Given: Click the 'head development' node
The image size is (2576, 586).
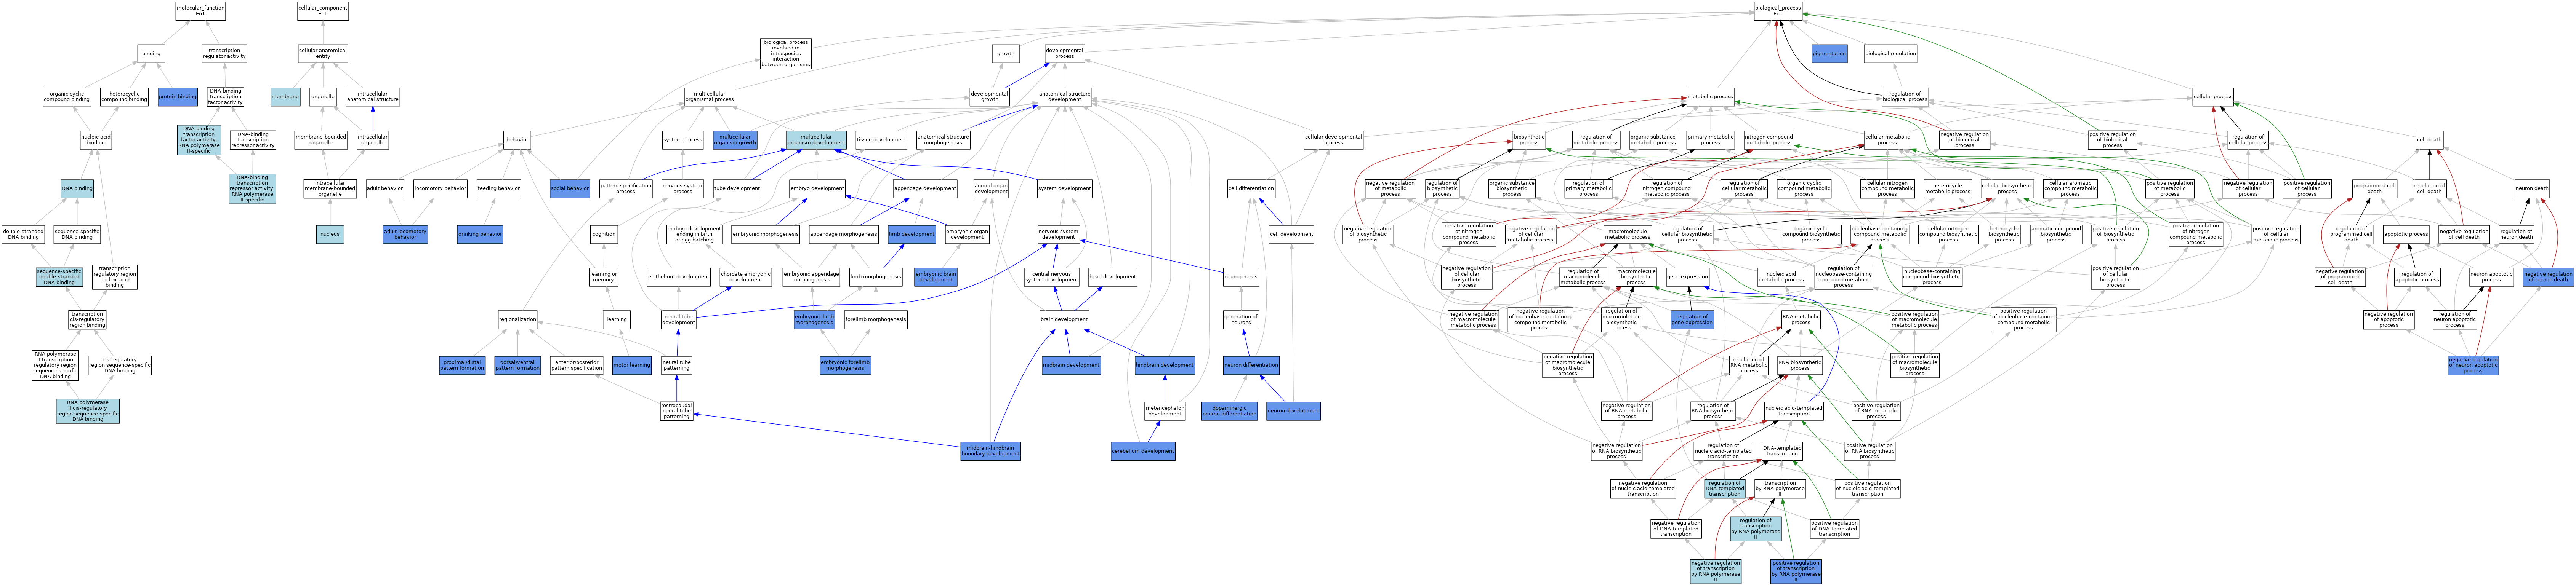Looking at the screenshot, I should [1112, 277].
